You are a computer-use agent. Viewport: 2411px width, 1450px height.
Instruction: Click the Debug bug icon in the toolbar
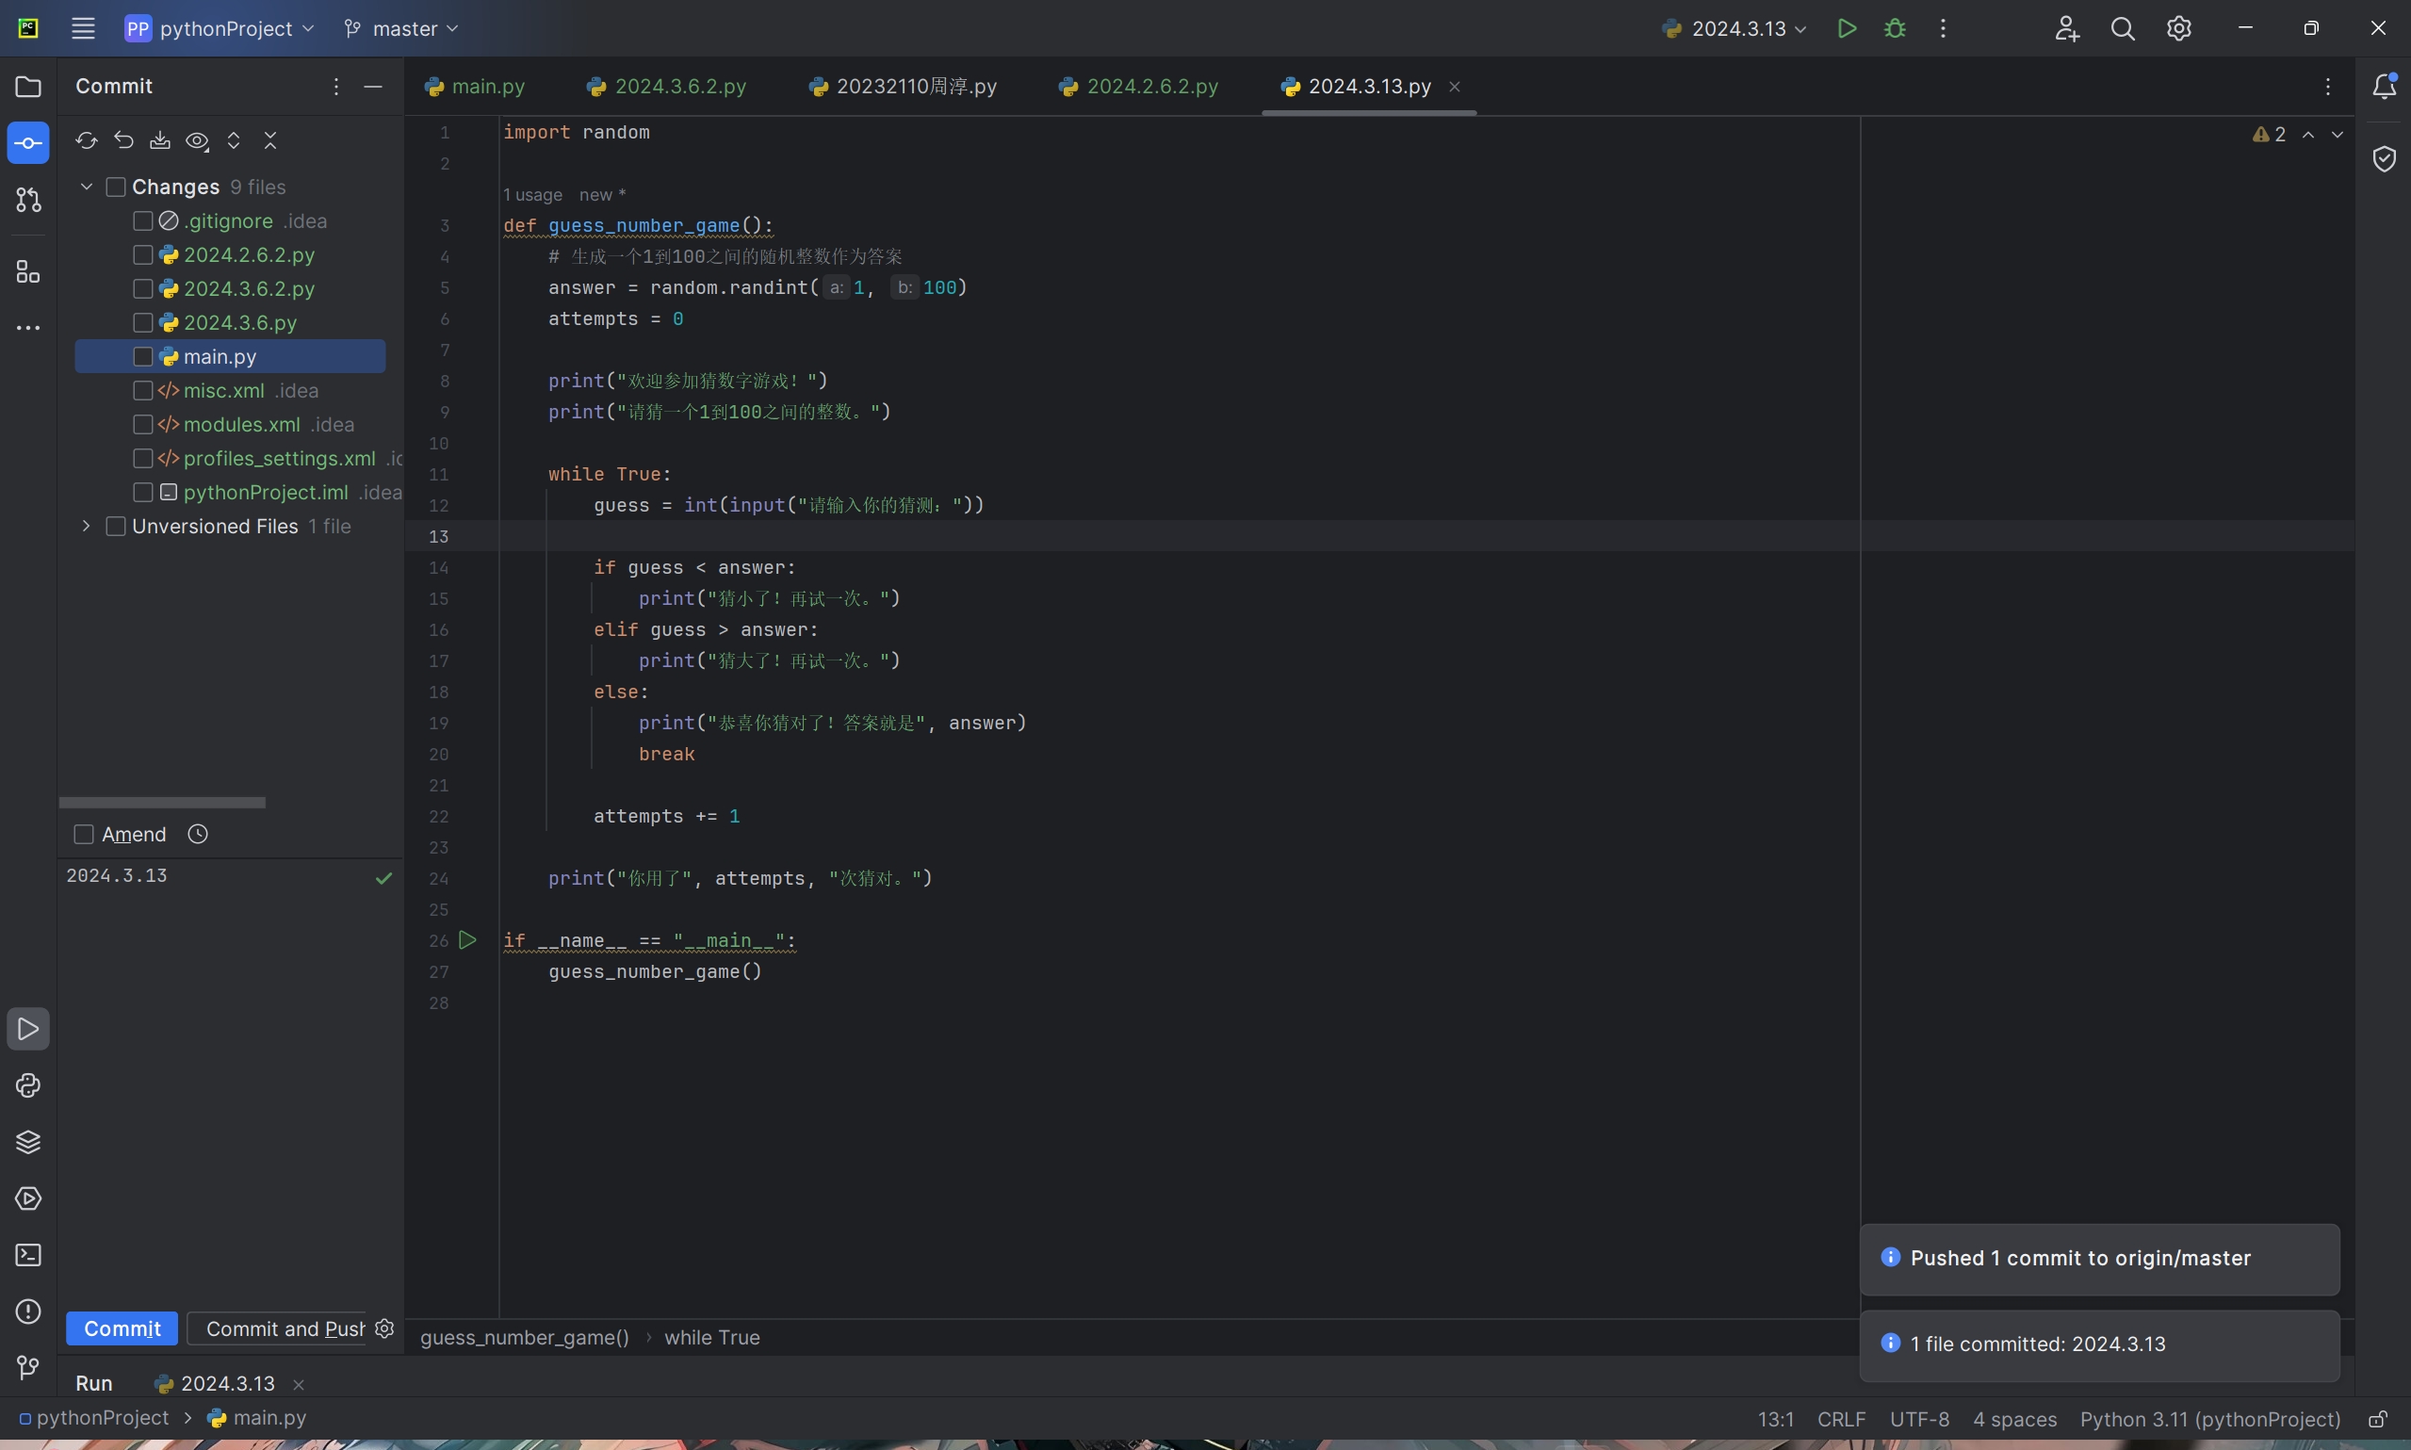click(1894, 28)
